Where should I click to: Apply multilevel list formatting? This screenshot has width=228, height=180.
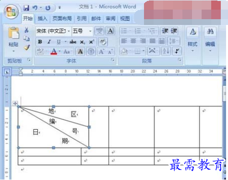point(152,31)
